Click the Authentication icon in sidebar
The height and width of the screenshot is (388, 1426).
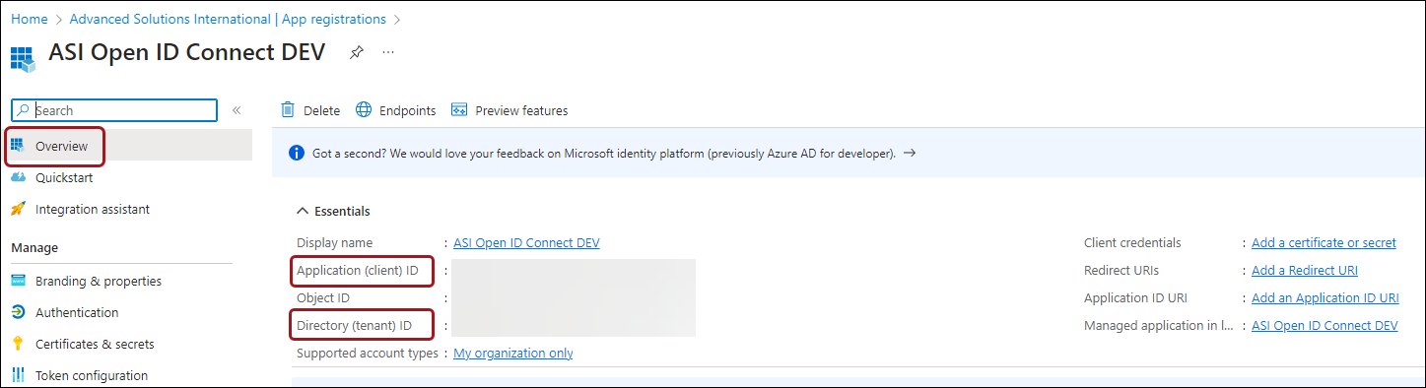(x=18, y=312)
